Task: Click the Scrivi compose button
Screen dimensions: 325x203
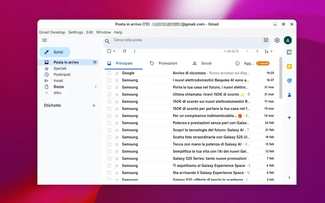Action: point(55,52)
